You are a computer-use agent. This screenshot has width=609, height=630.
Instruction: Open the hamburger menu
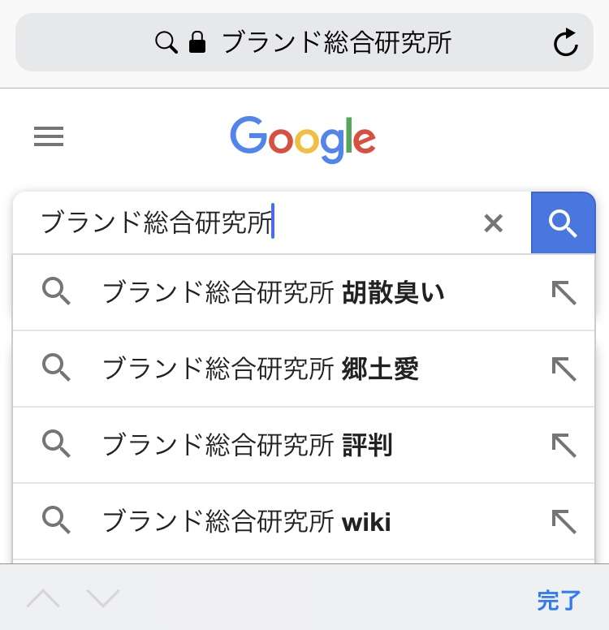pos(49,137)
